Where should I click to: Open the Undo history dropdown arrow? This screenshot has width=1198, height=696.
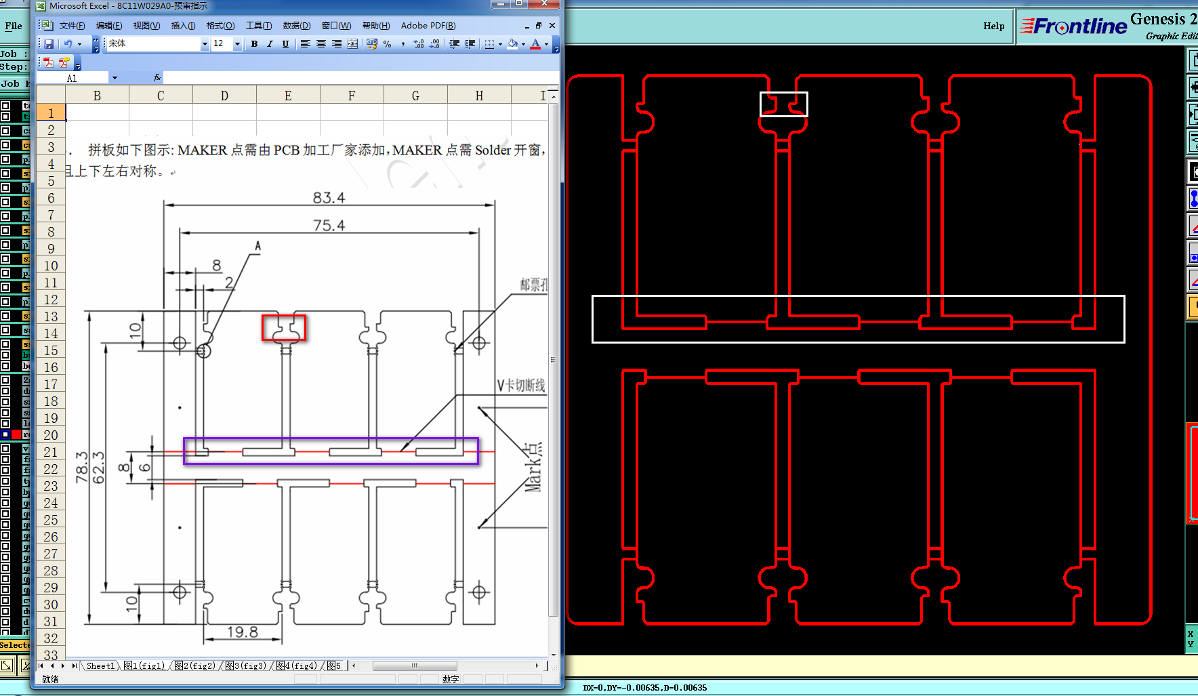79,44
